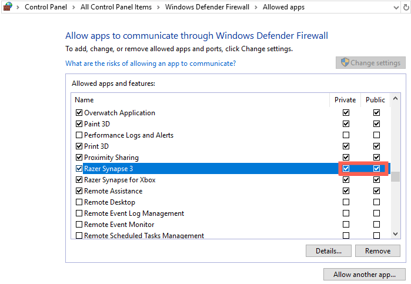
Task: Open the address bar history dropdown
Action: pyautogui.click(x=396, y=8)
